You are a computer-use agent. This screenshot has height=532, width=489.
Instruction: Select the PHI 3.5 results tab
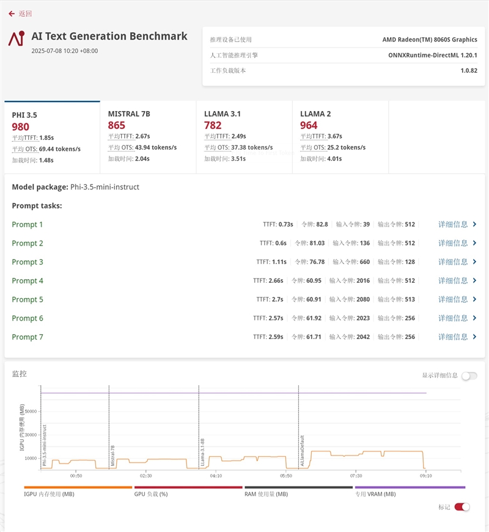[x=52, y=137]
